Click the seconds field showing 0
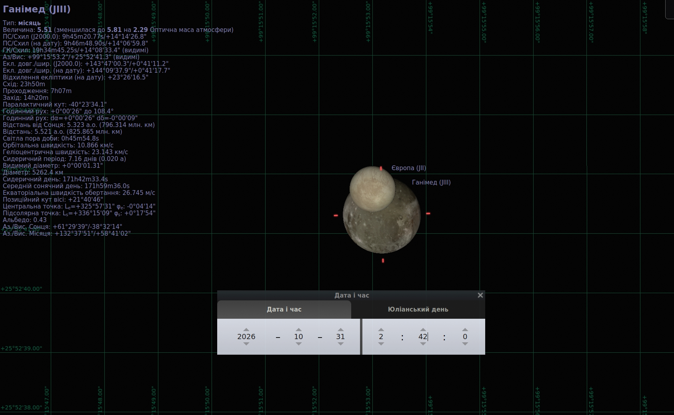Viewport: 674px width, 415px height. (465, 337)
